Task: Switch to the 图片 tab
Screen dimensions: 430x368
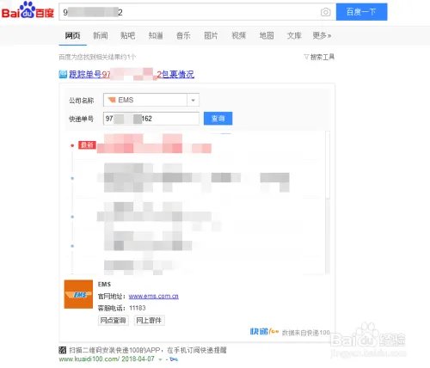Action: tap(211, 35)
